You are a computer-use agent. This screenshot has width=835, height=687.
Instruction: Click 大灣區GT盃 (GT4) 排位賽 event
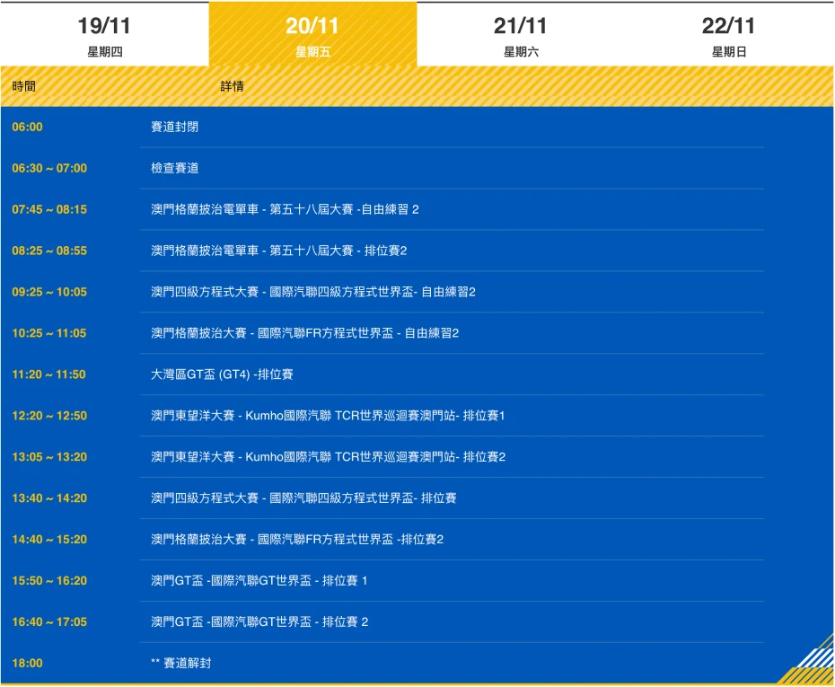click(x=222, y=374)
